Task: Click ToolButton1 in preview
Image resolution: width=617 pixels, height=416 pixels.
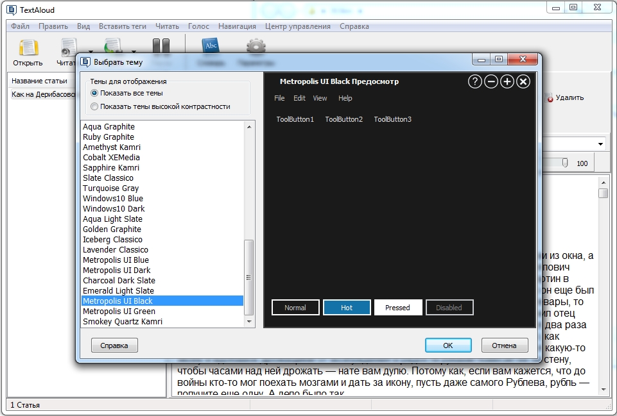Action: click(295, 119)
